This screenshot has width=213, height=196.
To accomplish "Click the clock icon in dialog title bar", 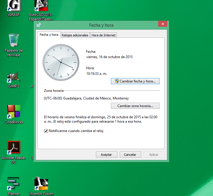I will pos(39,25).
